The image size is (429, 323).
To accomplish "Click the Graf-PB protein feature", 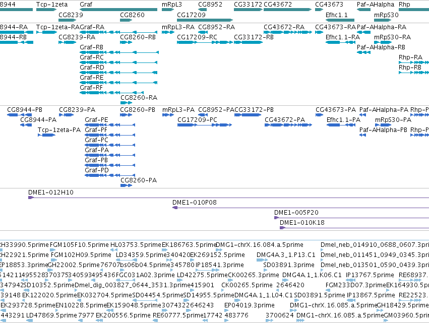I will click(x=110, y=165).
